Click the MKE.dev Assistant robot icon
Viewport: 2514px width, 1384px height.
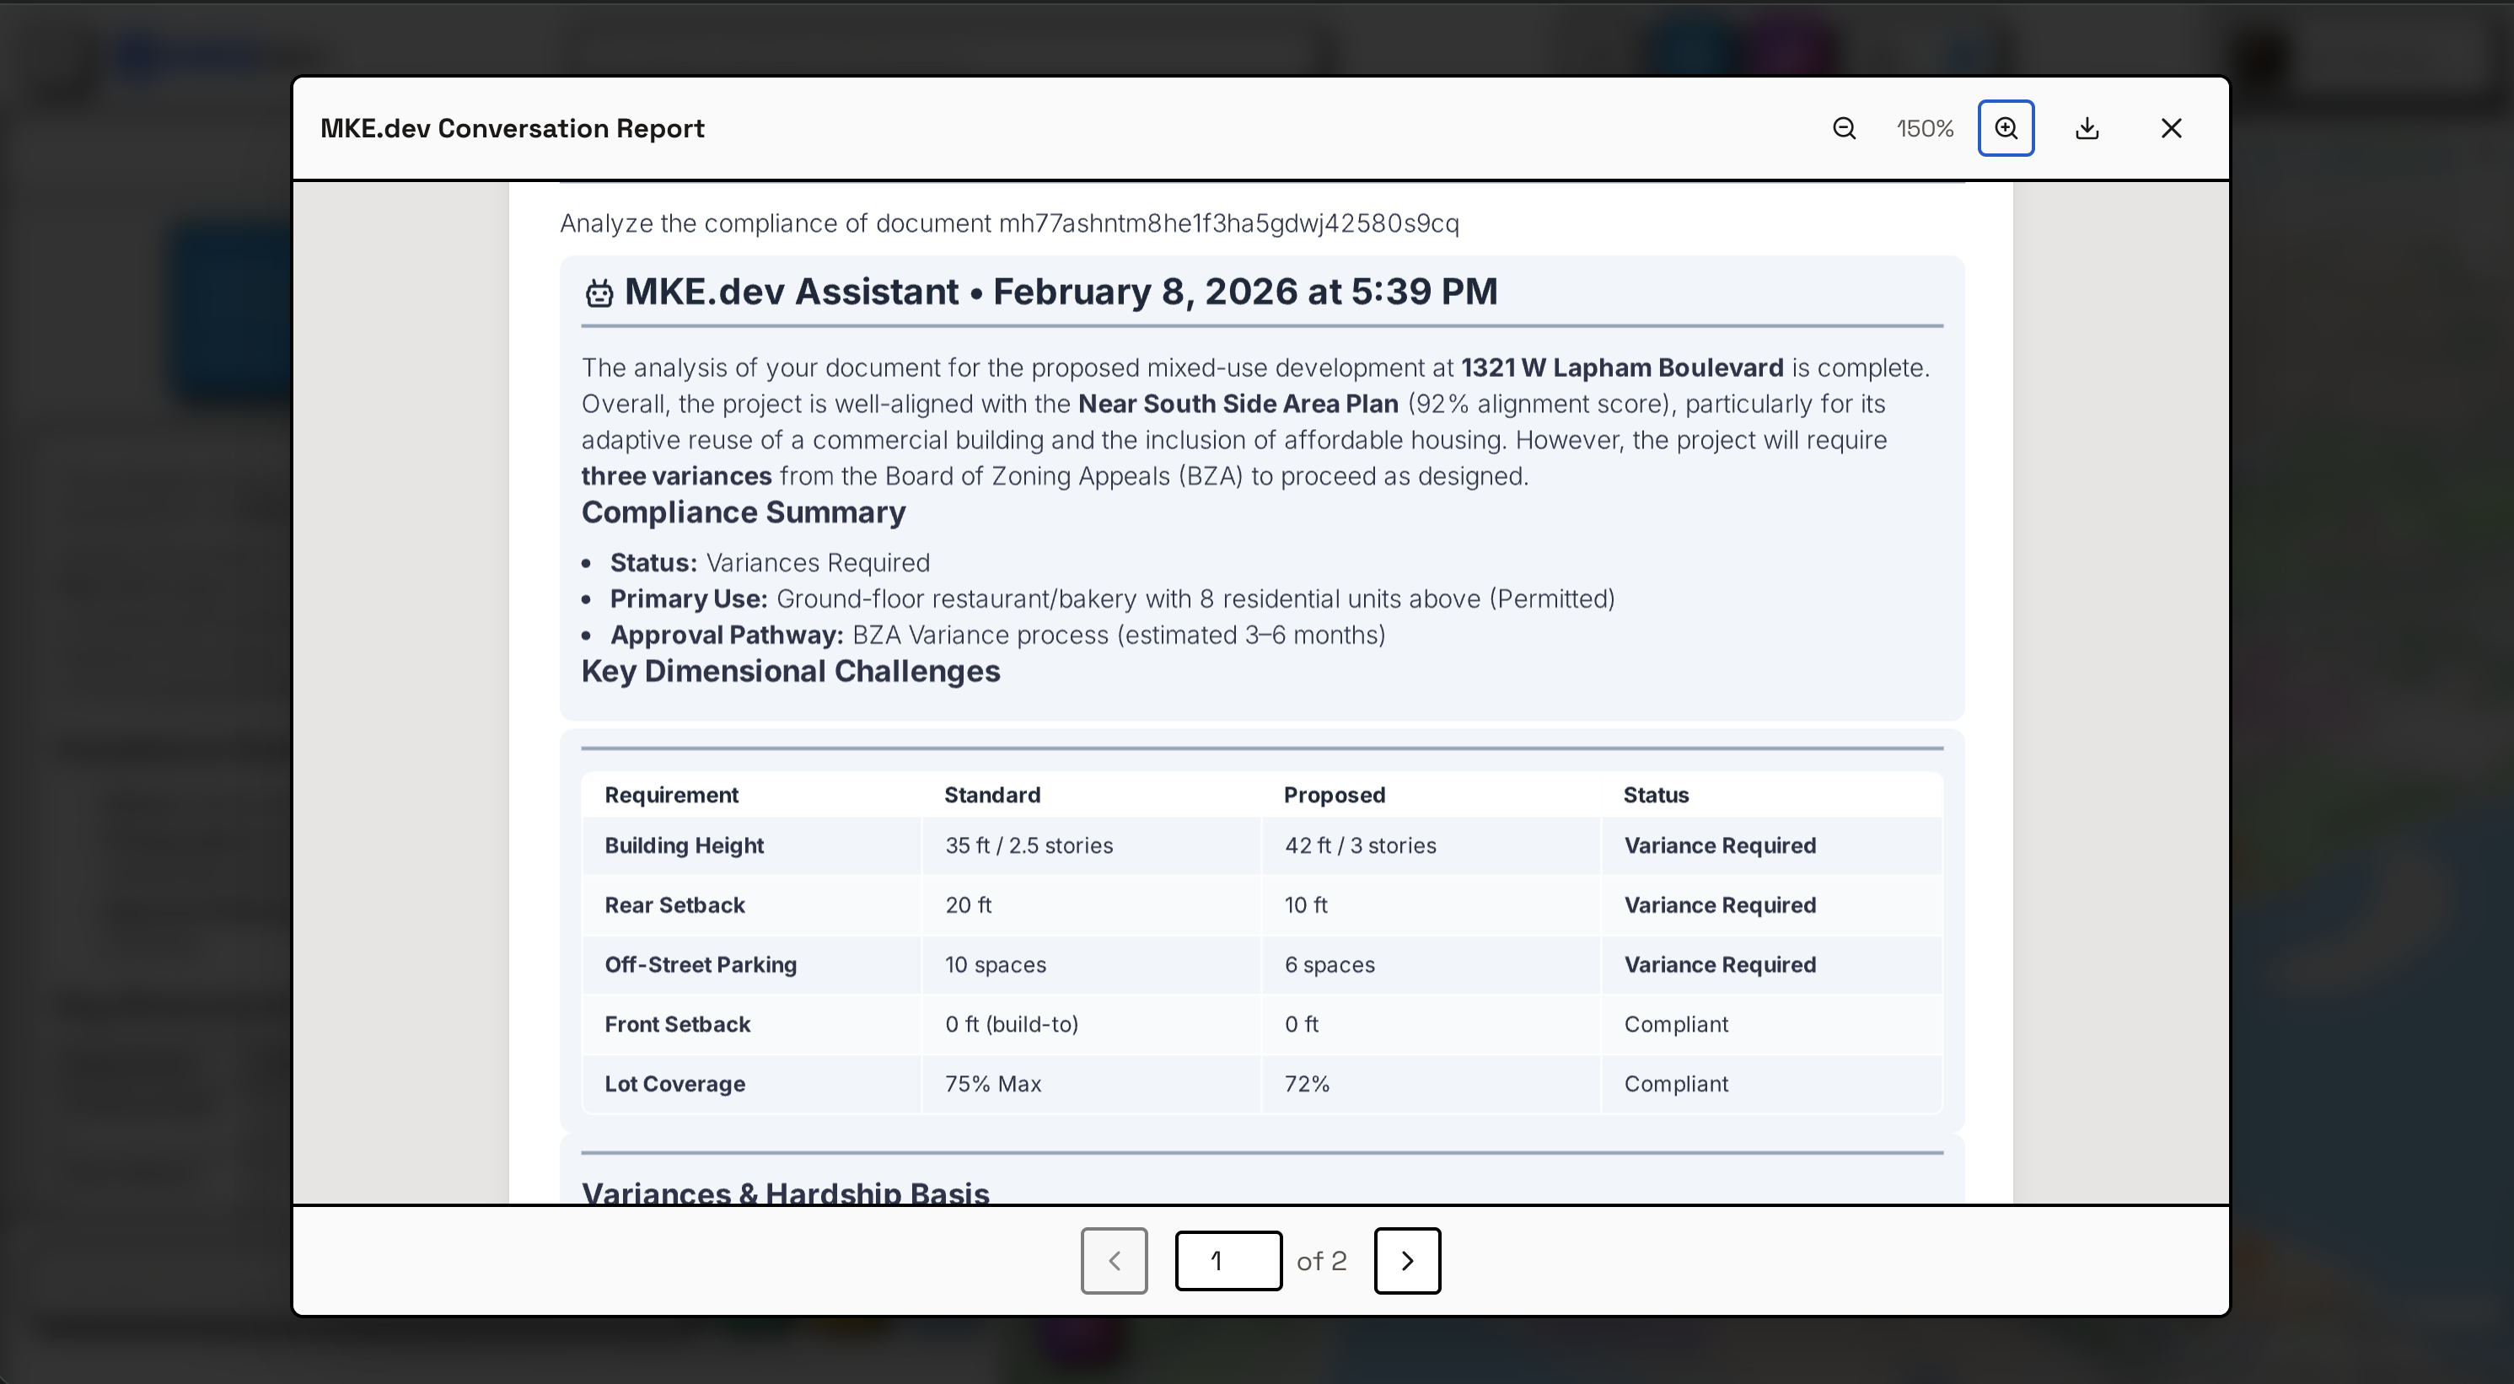click(599, 292)
